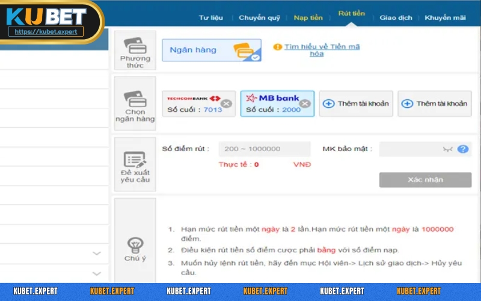Switch to the Giao dịch tab

coord(396,17)
